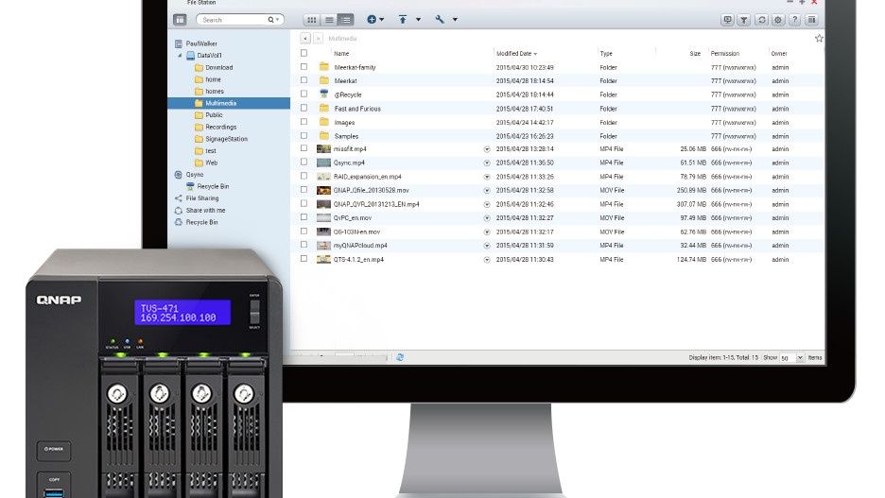Open the Show items count dropdown

[800, 357]
